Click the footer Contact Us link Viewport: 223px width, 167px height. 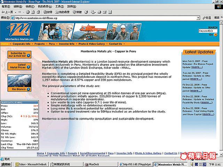click(171, 153)
